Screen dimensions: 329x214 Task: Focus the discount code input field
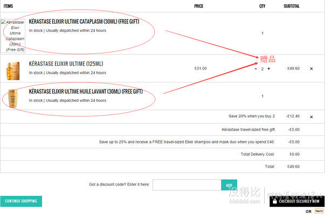click(x=187, y=185)
